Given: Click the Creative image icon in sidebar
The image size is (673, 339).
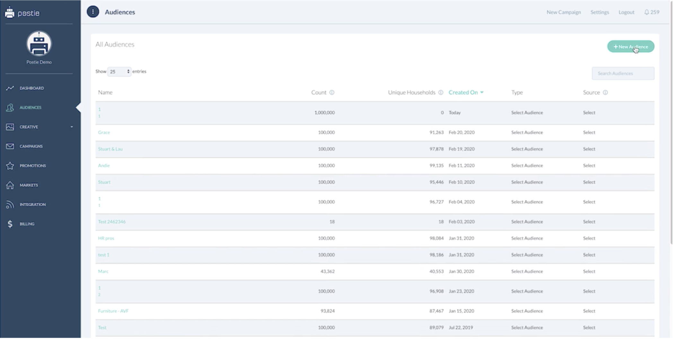Looking at the screenshot, I should [10, 127].
